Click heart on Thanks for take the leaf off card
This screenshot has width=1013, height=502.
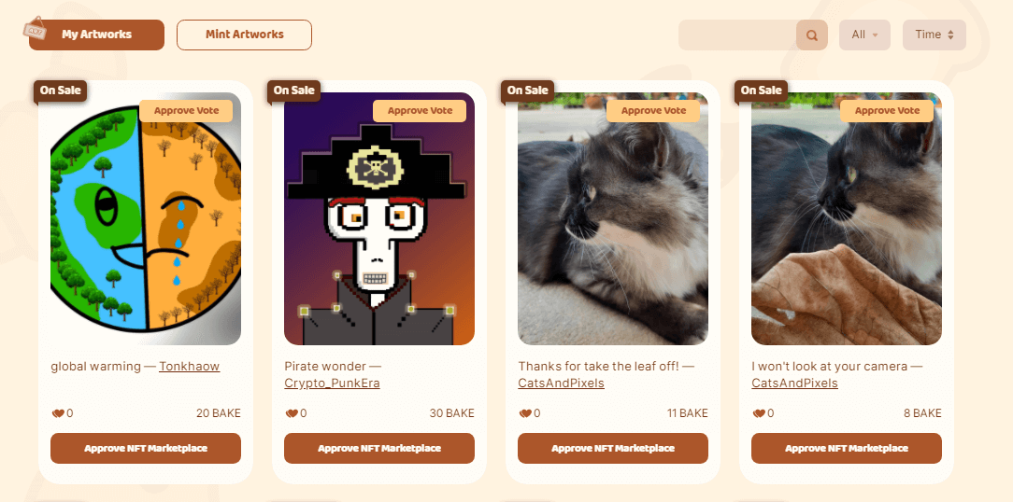coord(524,413)
